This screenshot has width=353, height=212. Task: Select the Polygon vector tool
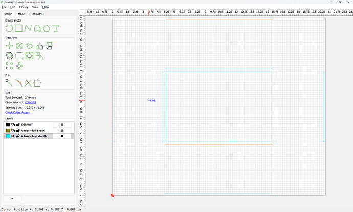[47, 28]
